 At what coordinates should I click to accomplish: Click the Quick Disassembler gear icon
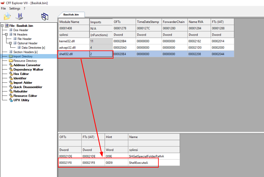(x=11, y=87)
